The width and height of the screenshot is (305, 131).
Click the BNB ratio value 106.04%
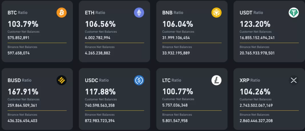click(x=178, y=24)
